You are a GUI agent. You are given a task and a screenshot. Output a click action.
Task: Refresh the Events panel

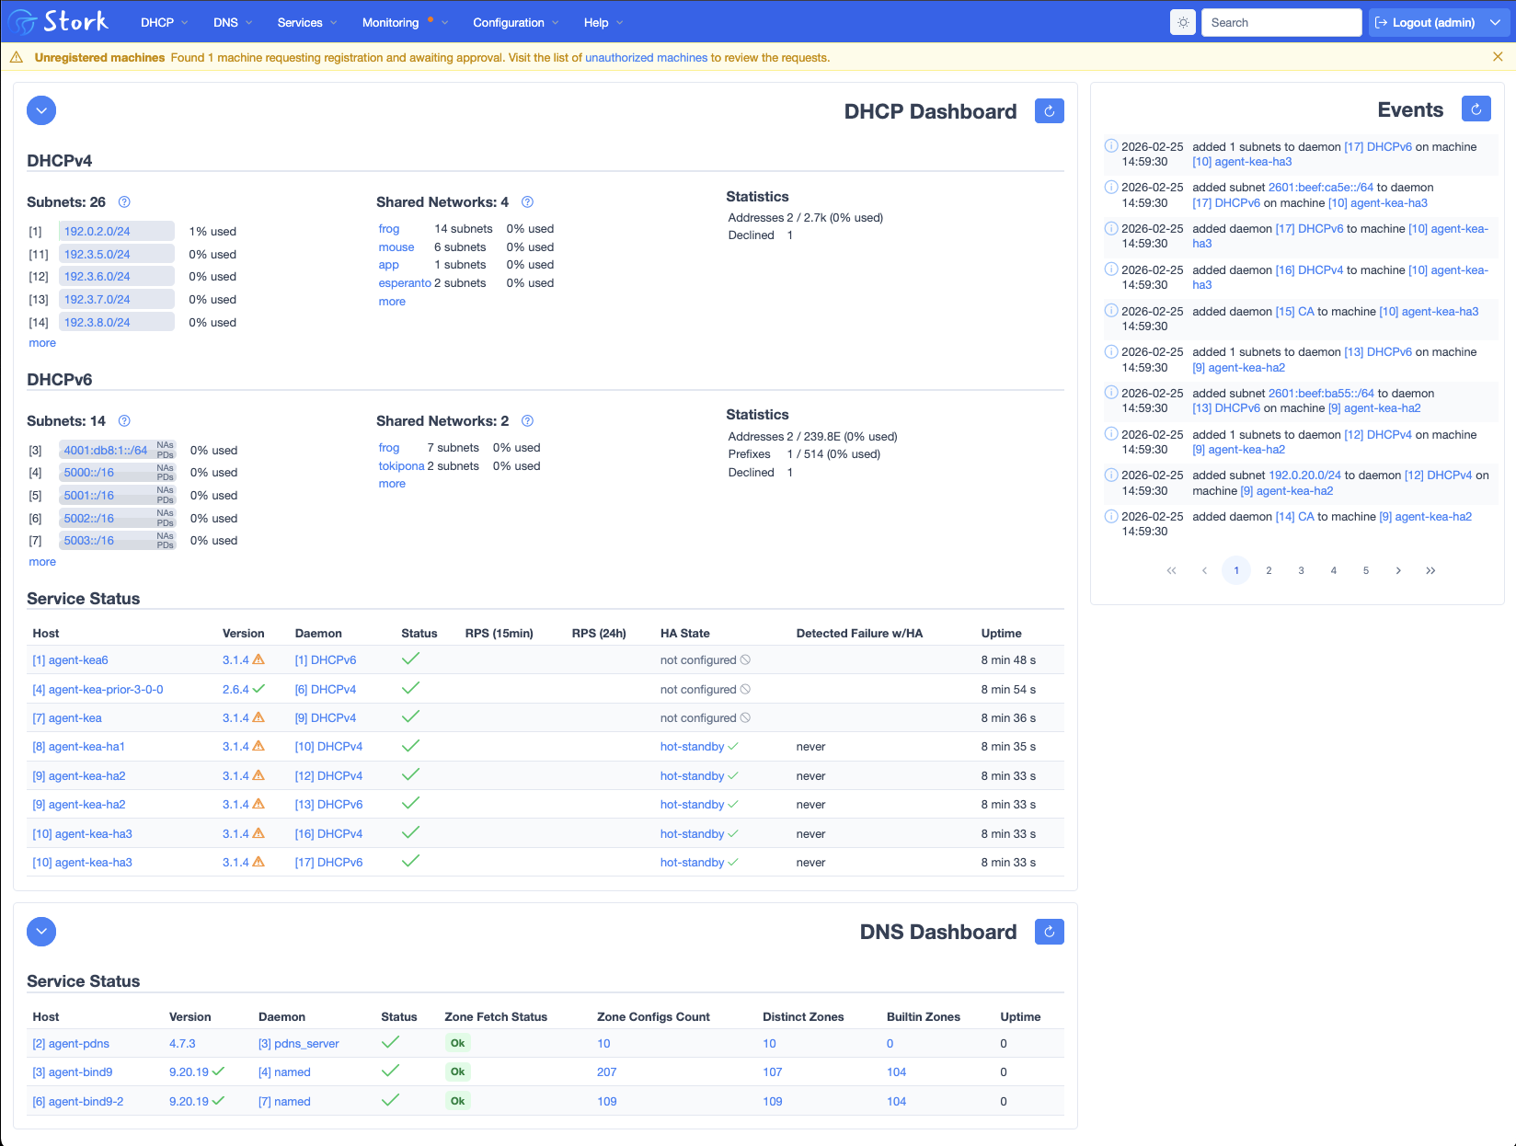1476,109
